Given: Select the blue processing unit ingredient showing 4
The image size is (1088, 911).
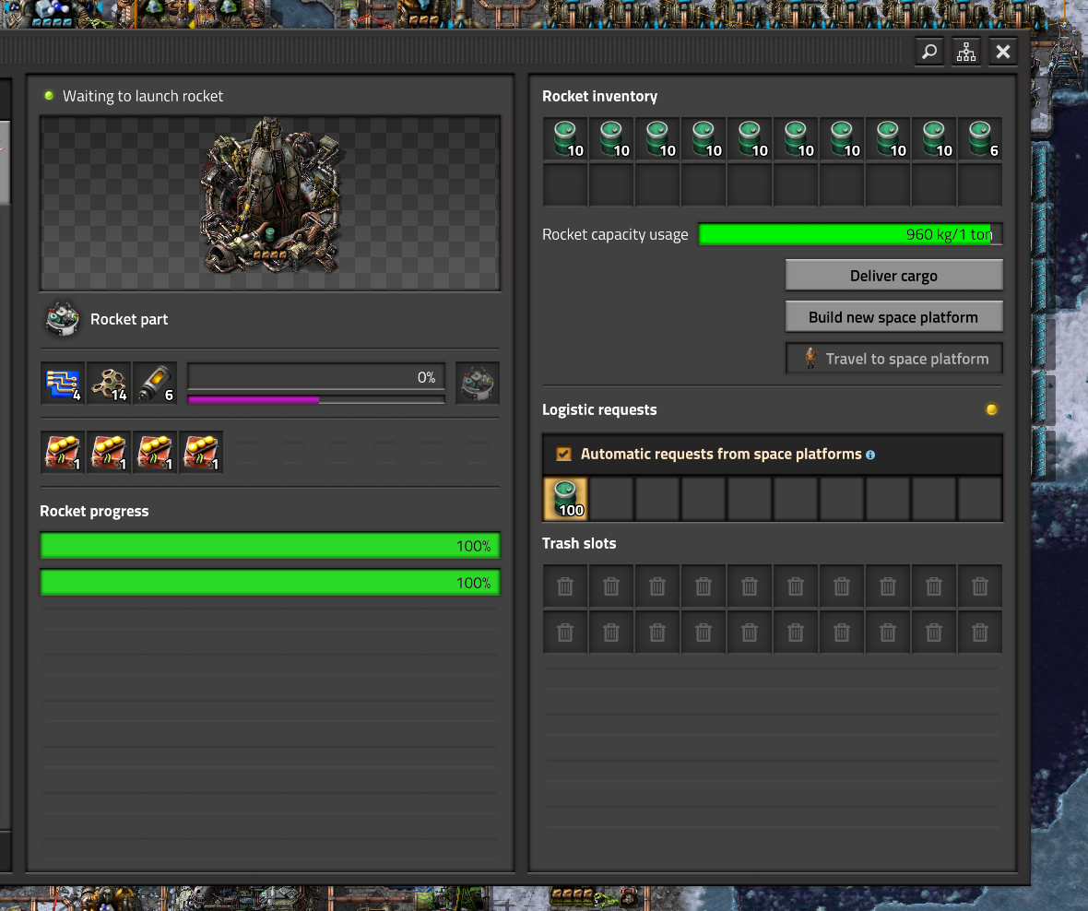Looking at the screenshot, I should 63,383.
